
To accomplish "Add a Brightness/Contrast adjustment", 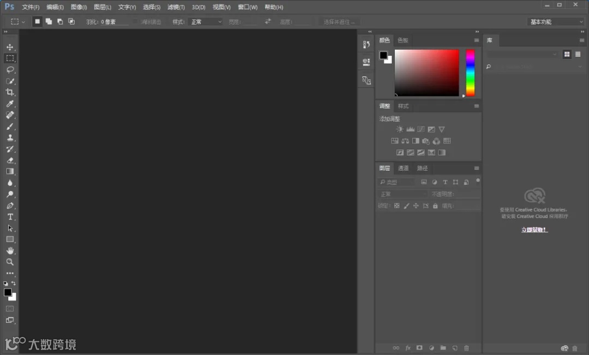I will pos(400,129).
